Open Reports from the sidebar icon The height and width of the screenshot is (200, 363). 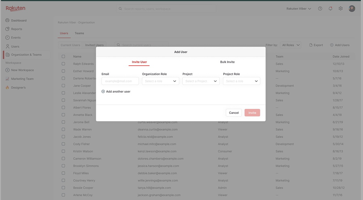click(7, 29)
